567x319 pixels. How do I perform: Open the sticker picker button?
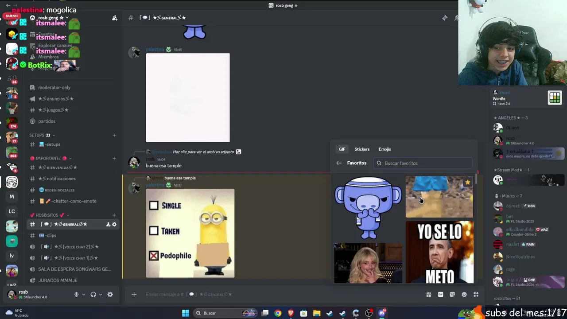point(452,295)
